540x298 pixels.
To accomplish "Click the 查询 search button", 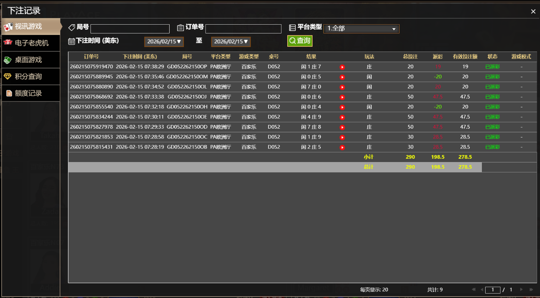I will point(300,41).
